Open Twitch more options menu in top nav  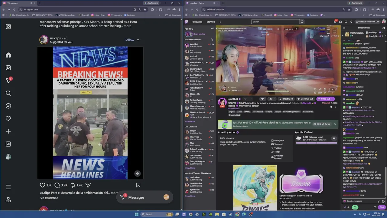(220, 22)
